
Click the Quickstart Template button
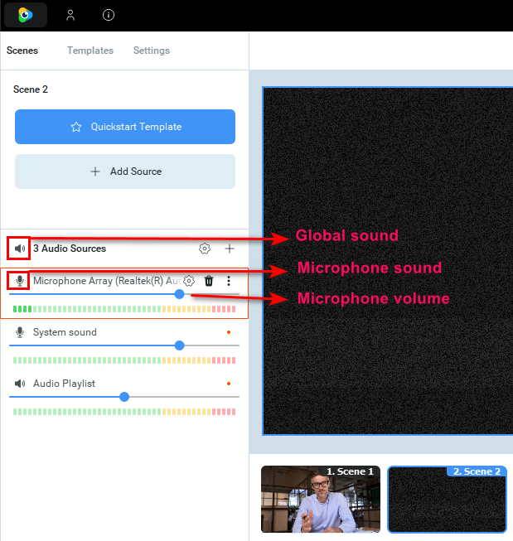[125, 127]
